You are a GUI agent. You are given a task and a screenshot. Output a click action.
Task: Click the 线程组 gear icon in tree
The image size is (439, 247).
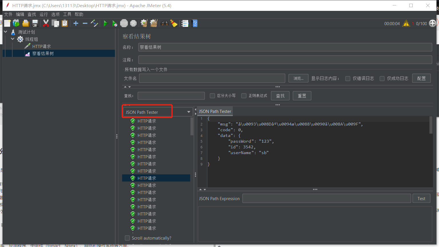20,39
